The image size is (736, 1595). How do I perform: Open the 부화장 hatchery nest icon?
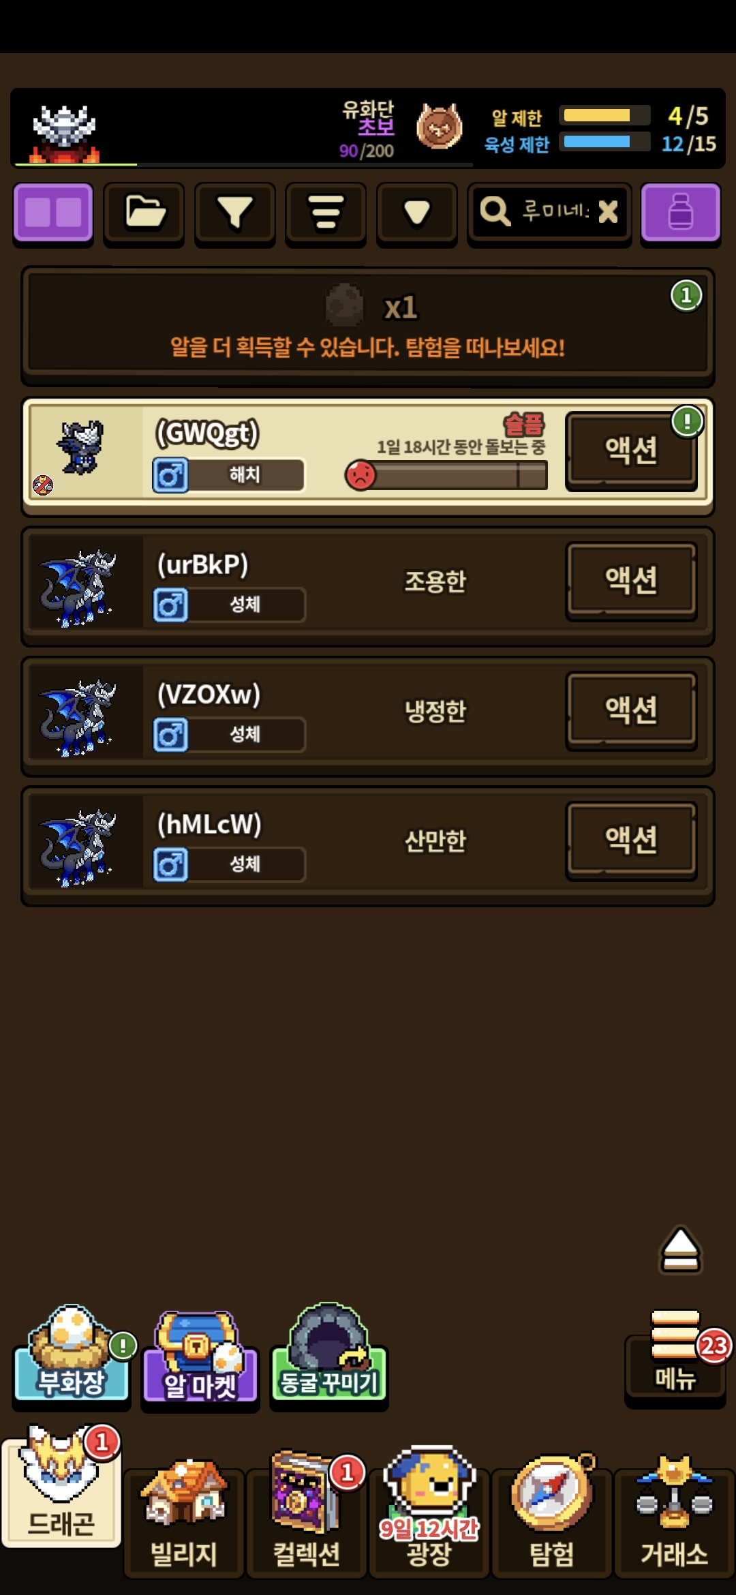(72, 1354)
